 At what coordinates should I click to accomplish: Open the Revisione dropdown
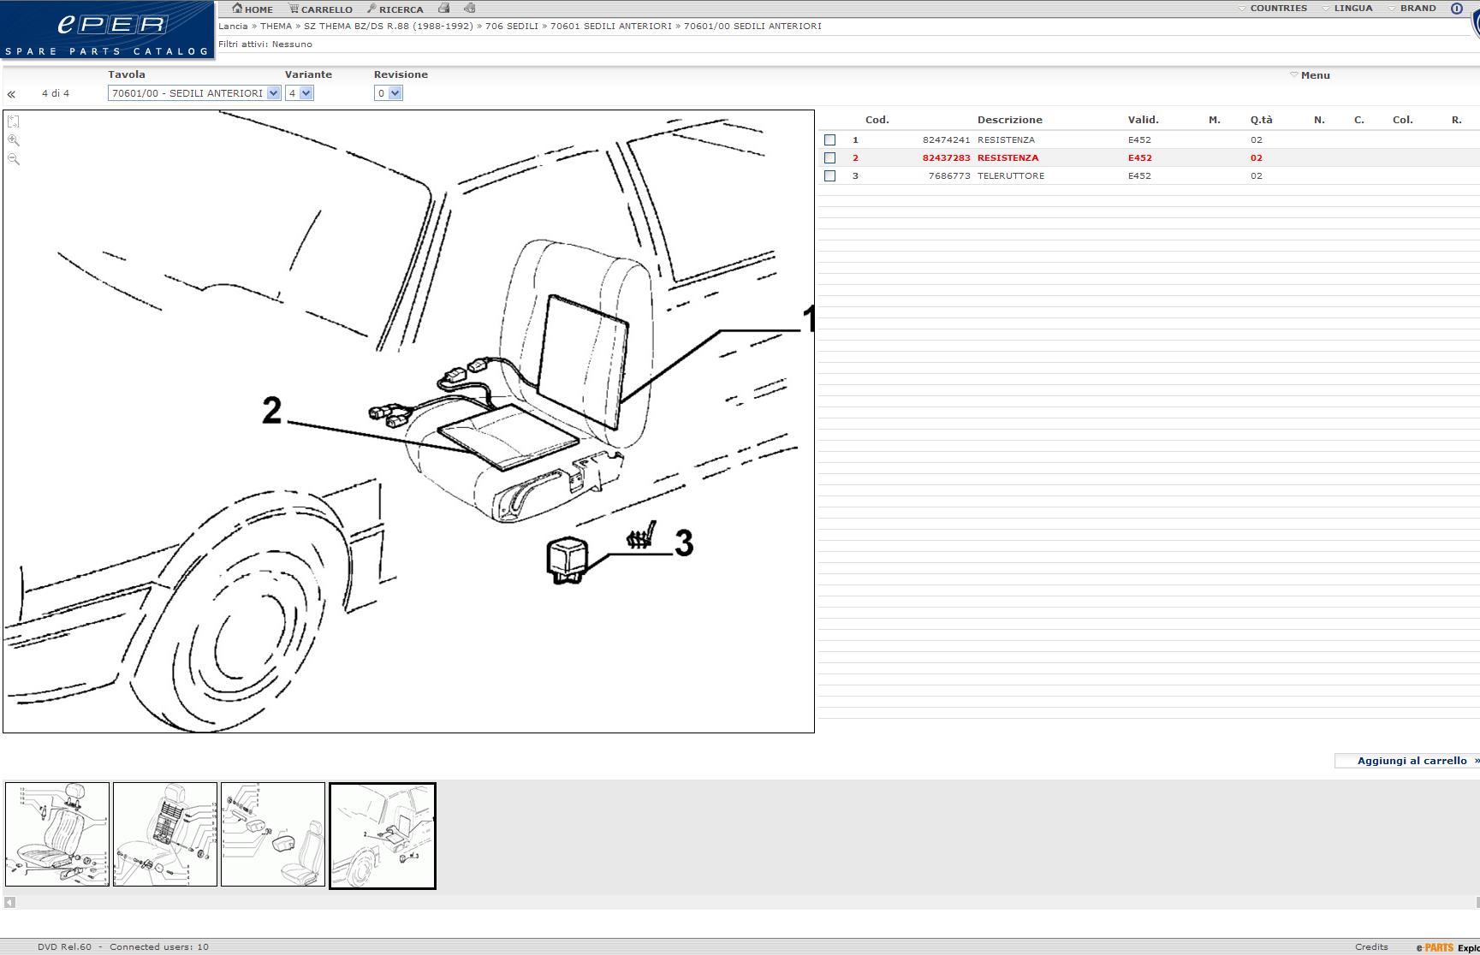pos(388,93)
